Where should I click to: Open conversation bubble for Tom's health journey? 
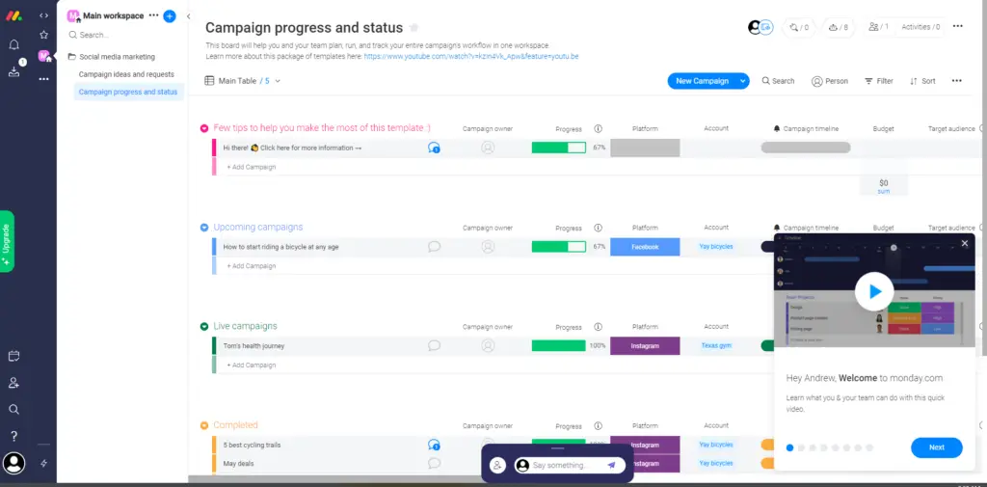434,345
